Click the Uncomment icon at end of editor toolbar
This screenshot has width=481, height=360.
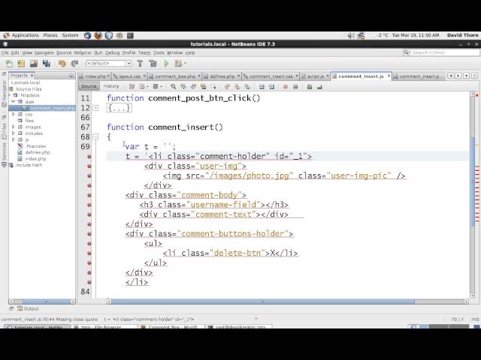pos(319,87)
